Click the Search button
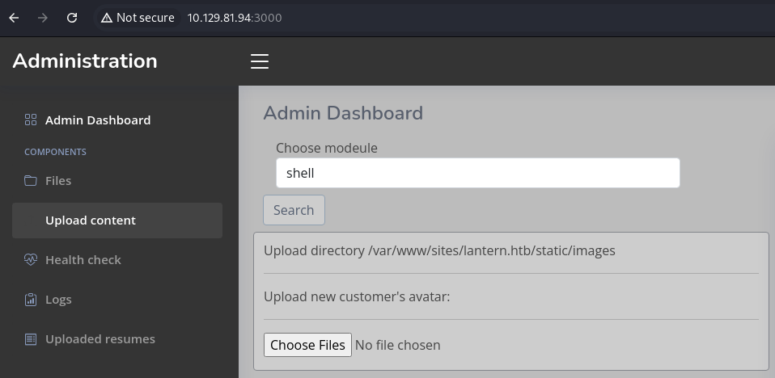 [294, 210]
